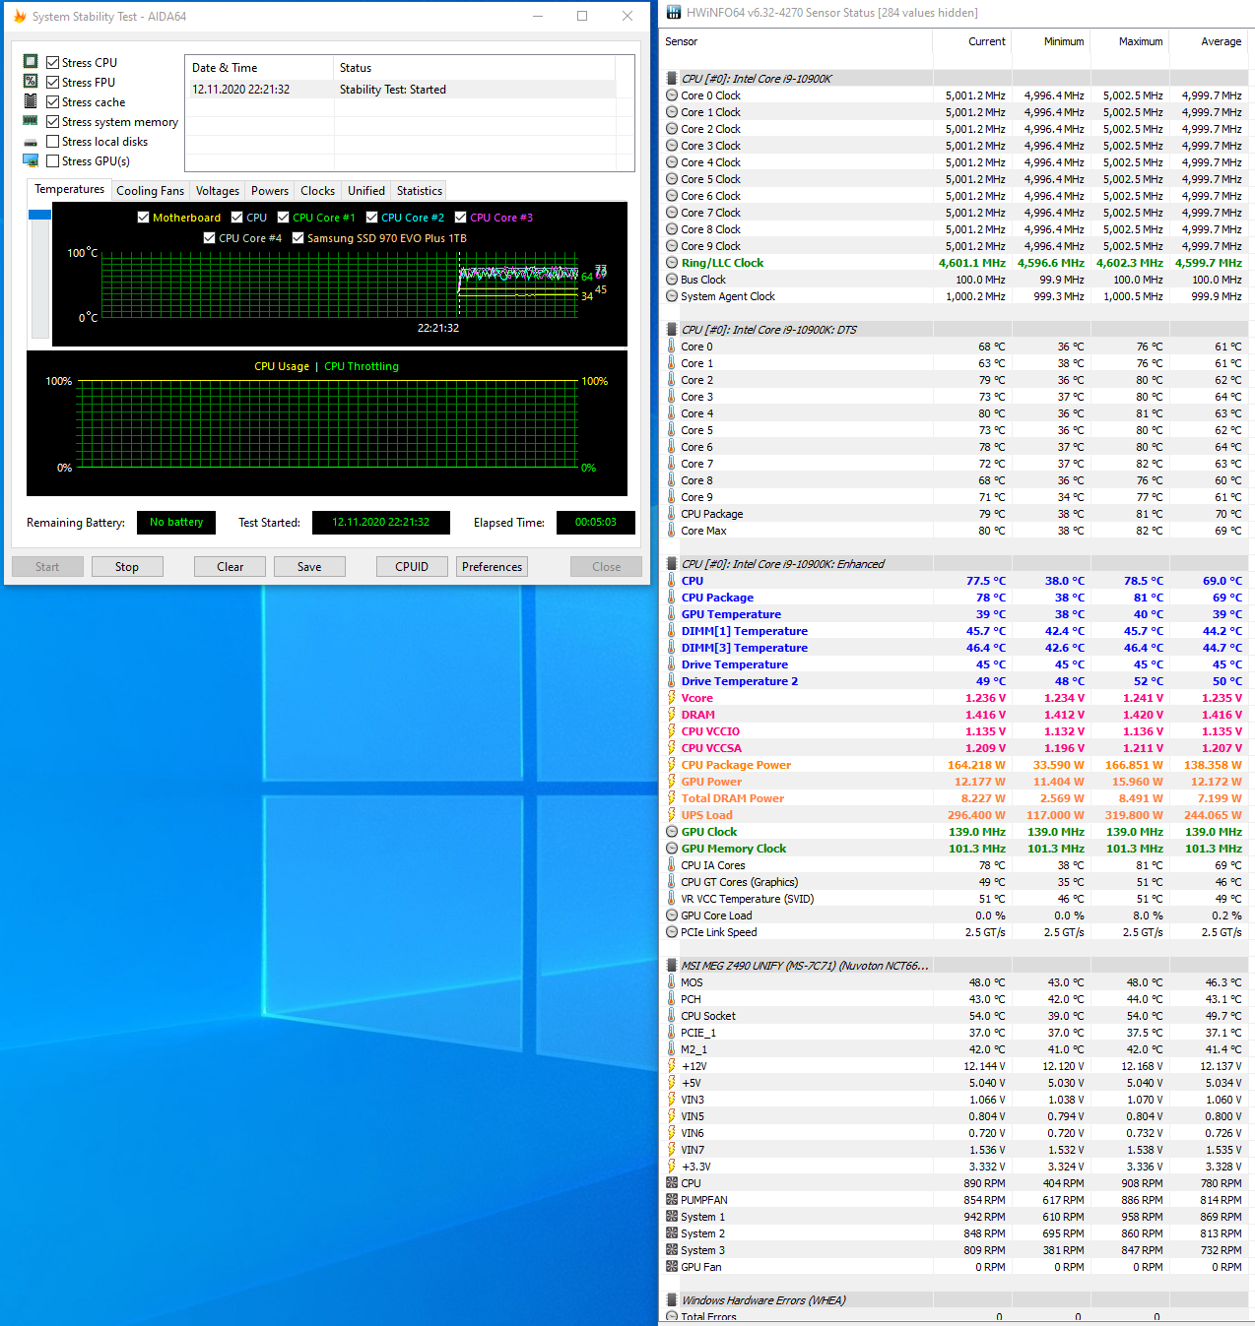
Task: Click the chip icon of Intel Core i9-10900K DTS header
Action: (x=672, y=330)
